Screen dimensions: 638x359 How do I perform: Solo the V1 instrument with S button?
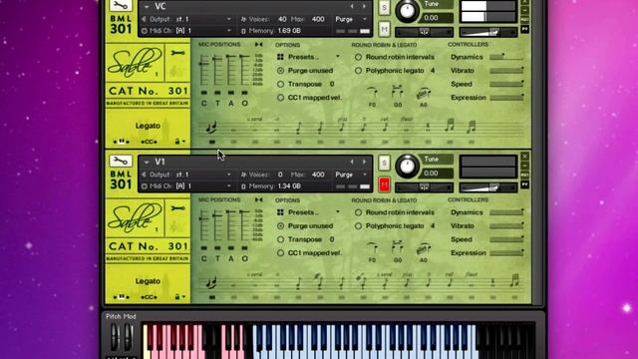pos(384,164)
